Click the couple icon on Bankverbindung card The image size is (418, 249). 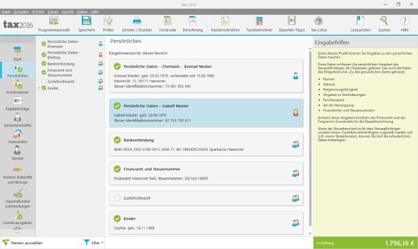click(296, 144)
